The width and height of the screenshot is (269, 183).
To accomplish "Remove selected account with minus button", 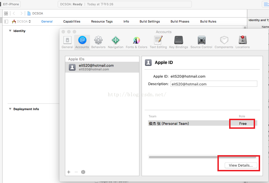I will 76,172.
